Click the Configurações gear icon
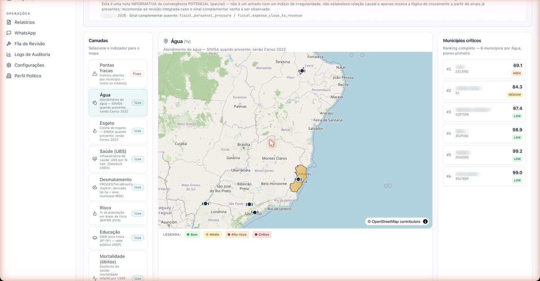 click(9, 65)
